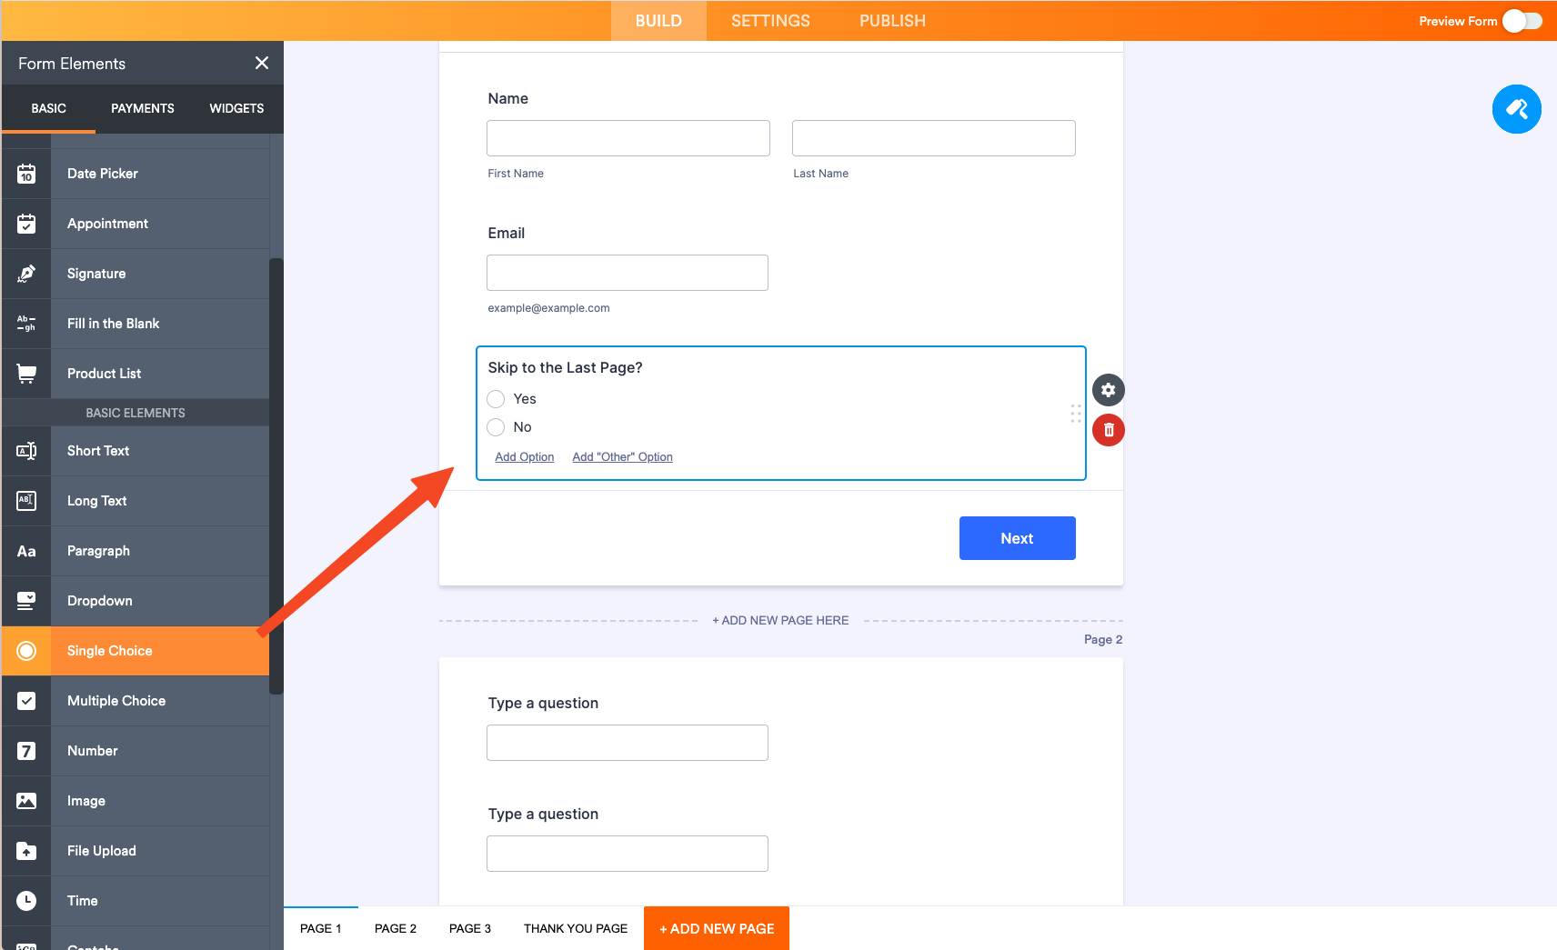
Task: Go to PAGE 3 tab
Action: (x=470, y=928)
